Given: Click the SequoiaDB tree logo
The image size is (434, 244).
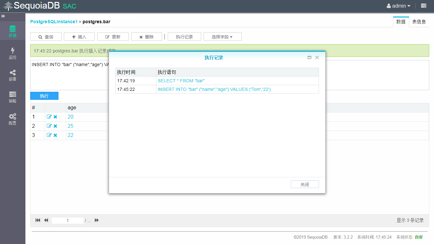Looking at the screenshot, I should click(x=8, y=6).
